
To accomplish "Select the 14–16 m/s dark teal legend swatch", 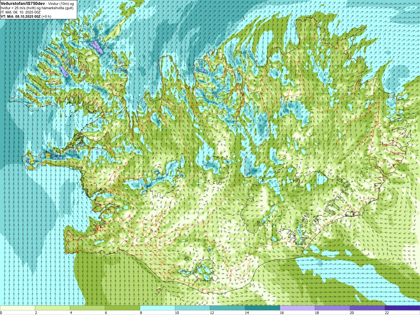I will [x=262, y=308].
